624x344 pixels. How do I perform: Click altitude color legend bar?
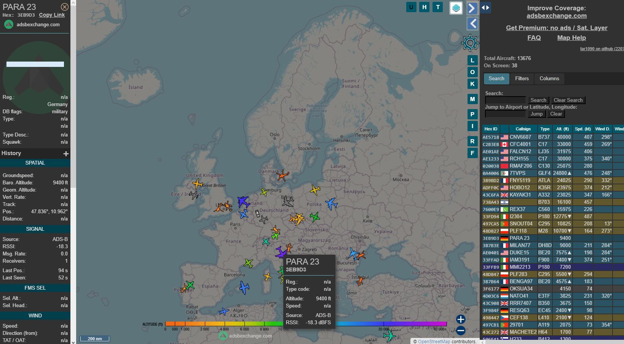click(x=306, y=324)
